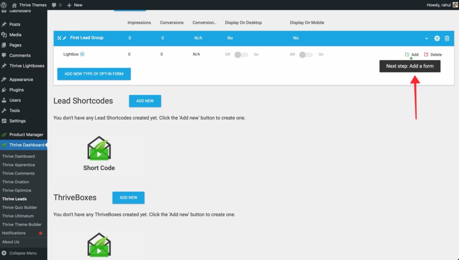Viewport: 459px width, 260px height.
Task: Click Add to add a Lightbox form
Action: point(412,55)
